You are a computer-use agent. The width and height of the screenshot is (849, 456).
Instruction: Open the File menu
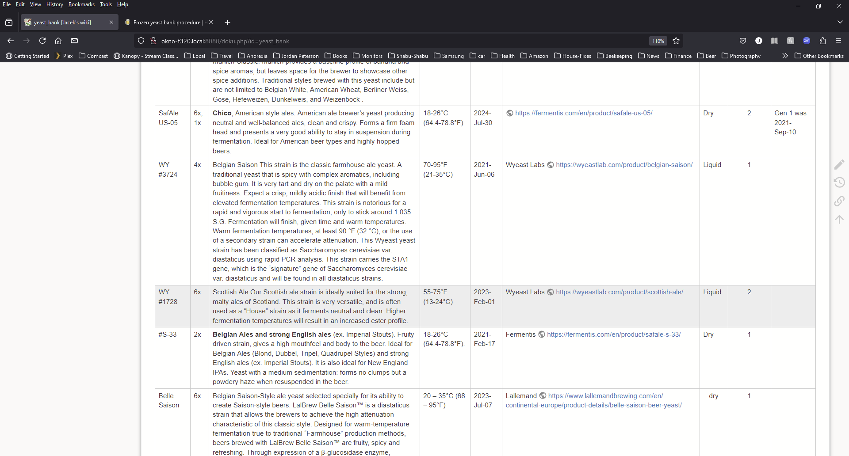coord(7,4)
